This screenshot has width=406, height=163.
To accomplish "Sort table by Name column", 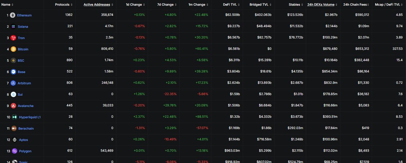I will pyautogui.click(x=7, y=5).
